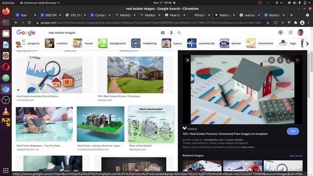Open the See more related images link
This screenshot has width=313, height=176.
[295, 155]
